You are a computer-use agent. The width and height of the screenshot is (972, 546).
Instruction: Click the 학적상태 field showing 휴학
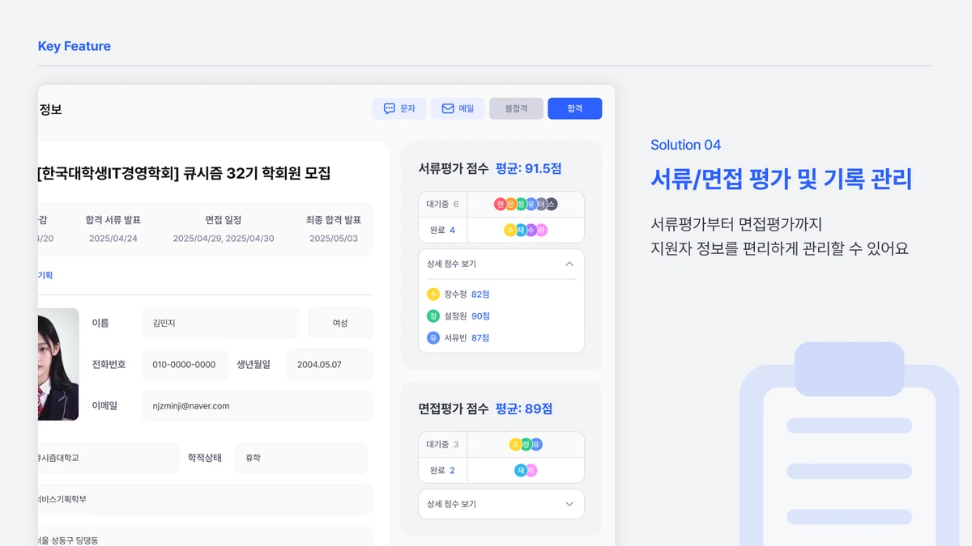pyautogui.click(x=301, y=458)
